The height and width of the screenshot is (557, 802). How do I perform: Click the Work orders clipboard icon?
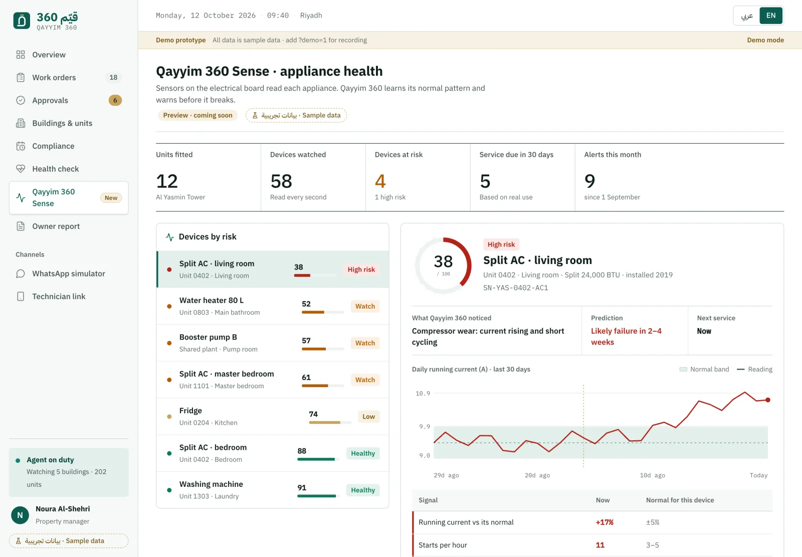tap(21, 78)
